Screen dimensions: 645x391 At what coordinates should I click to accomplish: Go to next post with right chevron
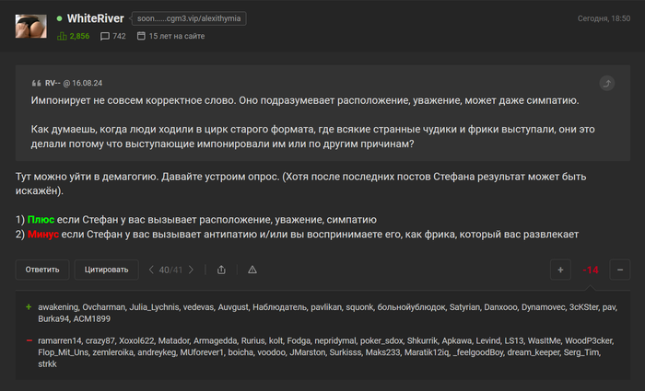click(191, 270)
